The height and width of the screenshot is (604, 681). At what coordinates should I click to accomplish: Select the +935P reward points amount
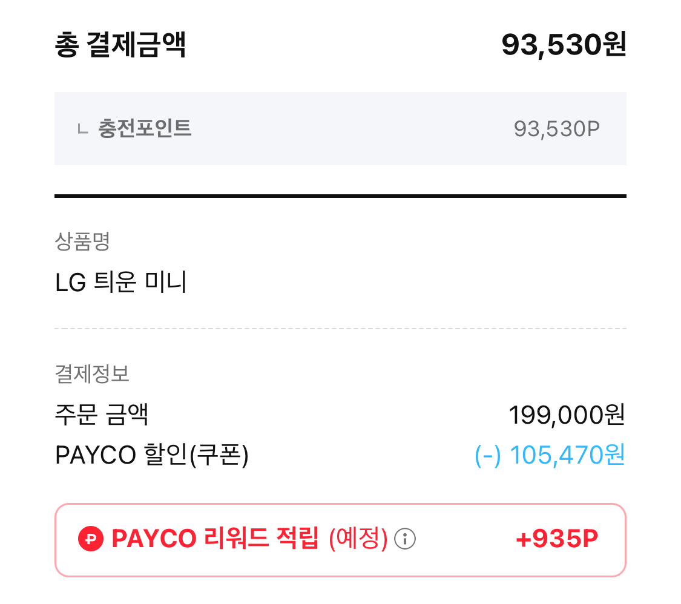[x=557, y=538]
